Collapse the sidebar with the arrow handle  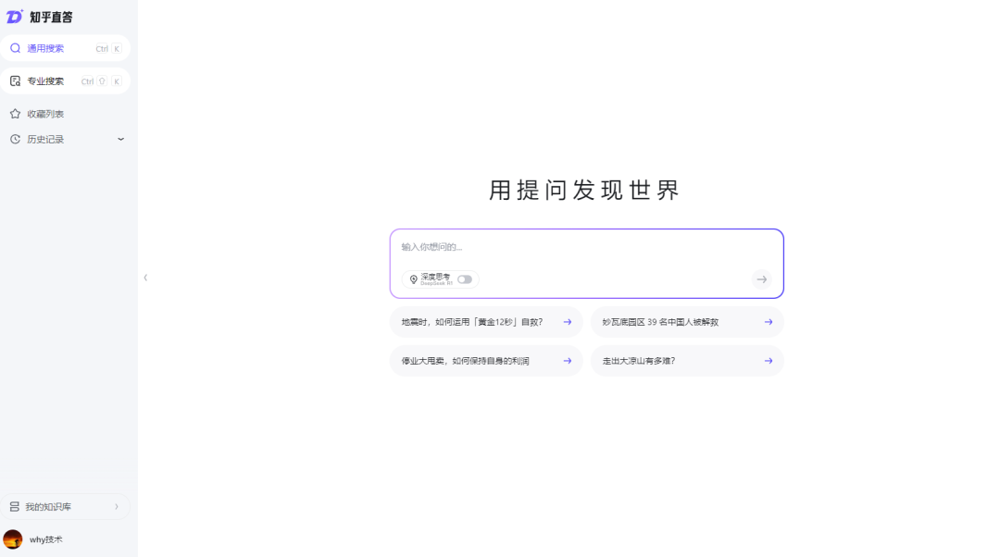click(x=145, y=278)
